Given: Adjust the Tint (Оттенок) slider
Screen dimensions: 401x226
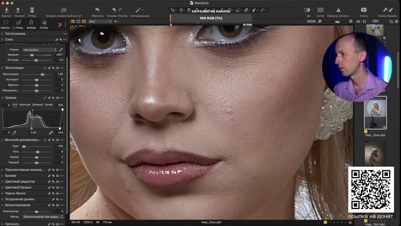Looking at the screenshot, I should click(36, 60).
